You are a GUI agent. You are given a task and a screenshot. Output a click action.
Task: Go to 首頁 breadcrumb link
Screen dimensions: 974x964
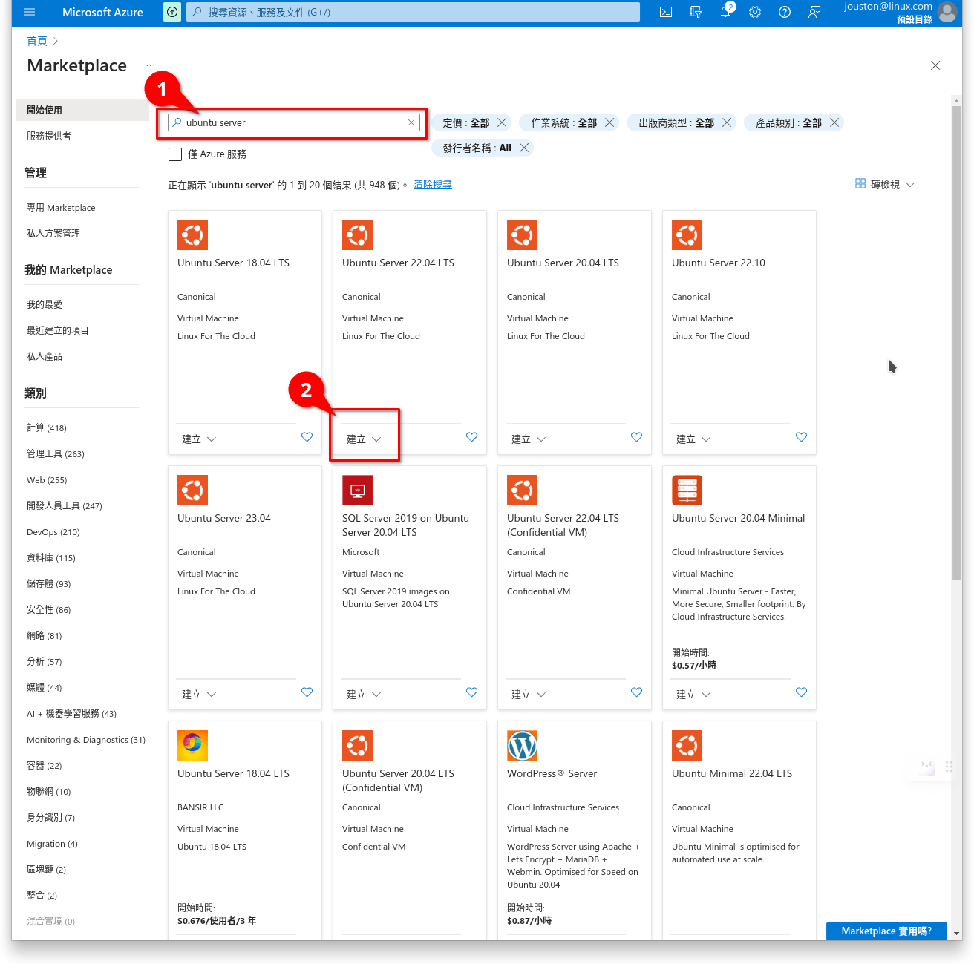(37, 41)
